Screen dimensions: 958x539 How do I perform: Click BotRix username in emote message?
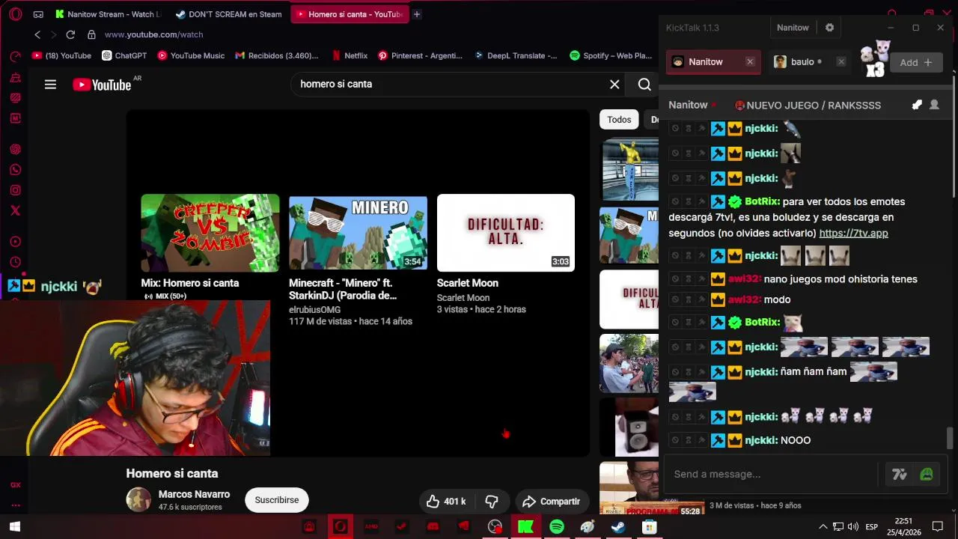762,322
